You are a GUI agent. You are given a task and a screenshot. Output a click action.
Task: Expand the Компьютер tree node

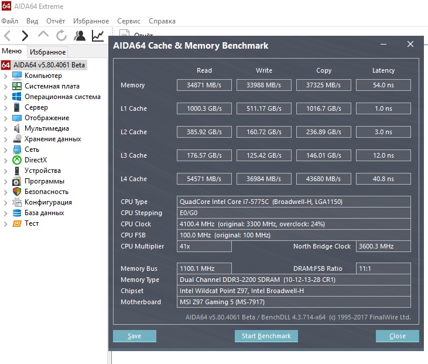coord(6,76)
